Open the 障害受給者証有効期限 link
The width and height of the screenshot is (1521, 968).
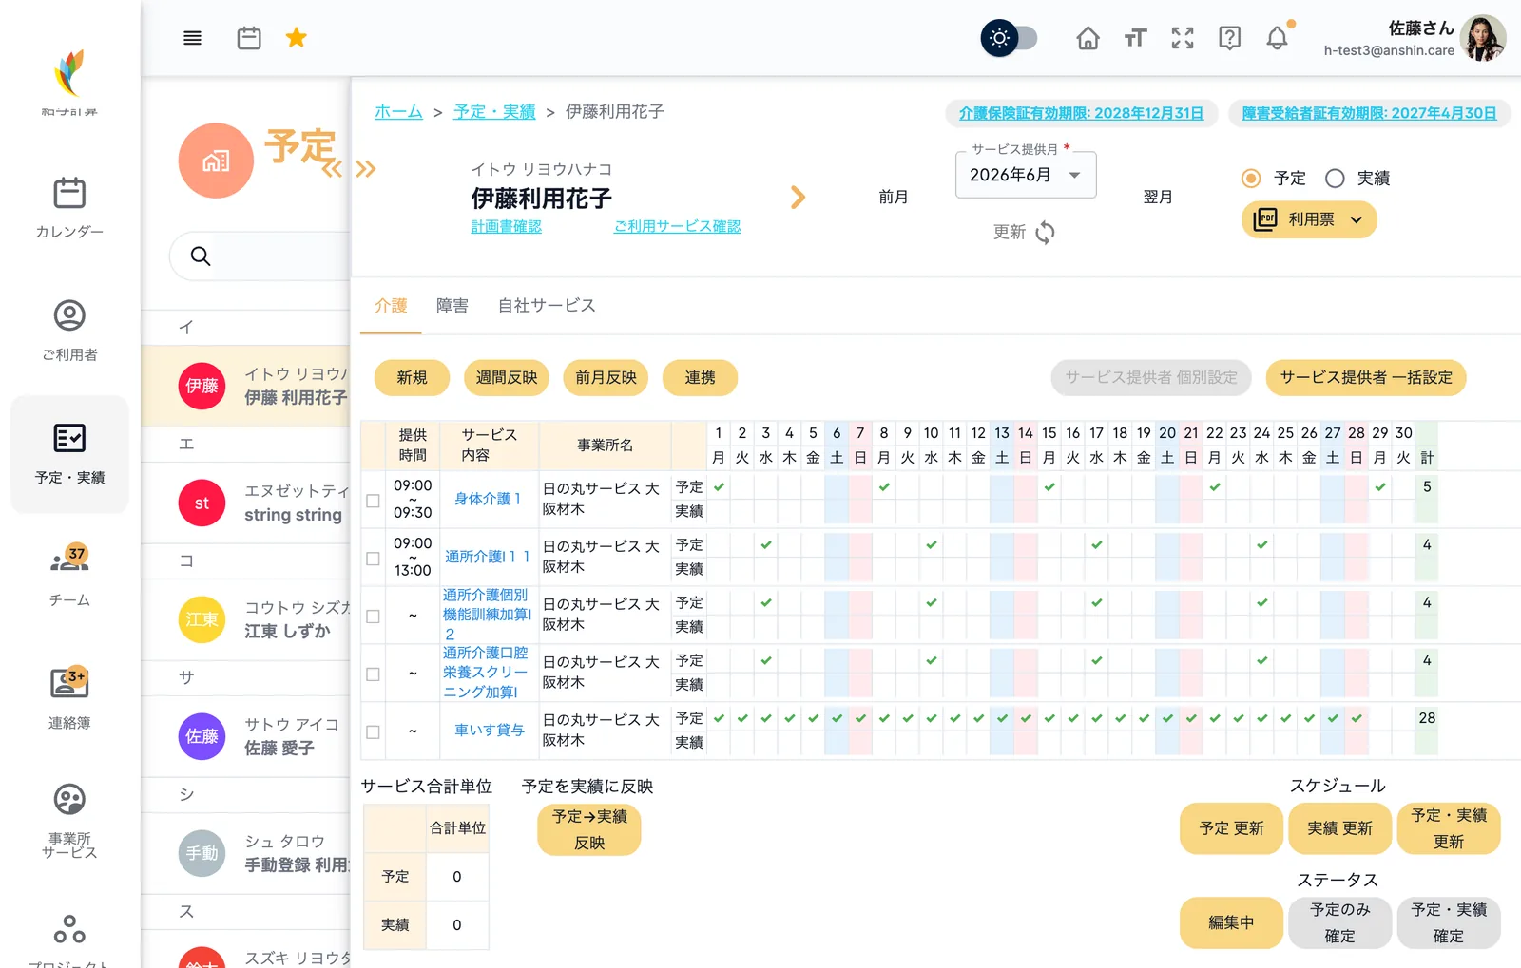(1369, 113)
